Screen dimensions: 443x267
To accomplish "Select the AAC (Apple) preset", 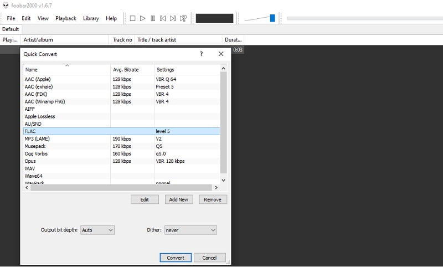I will click(121, 79).
